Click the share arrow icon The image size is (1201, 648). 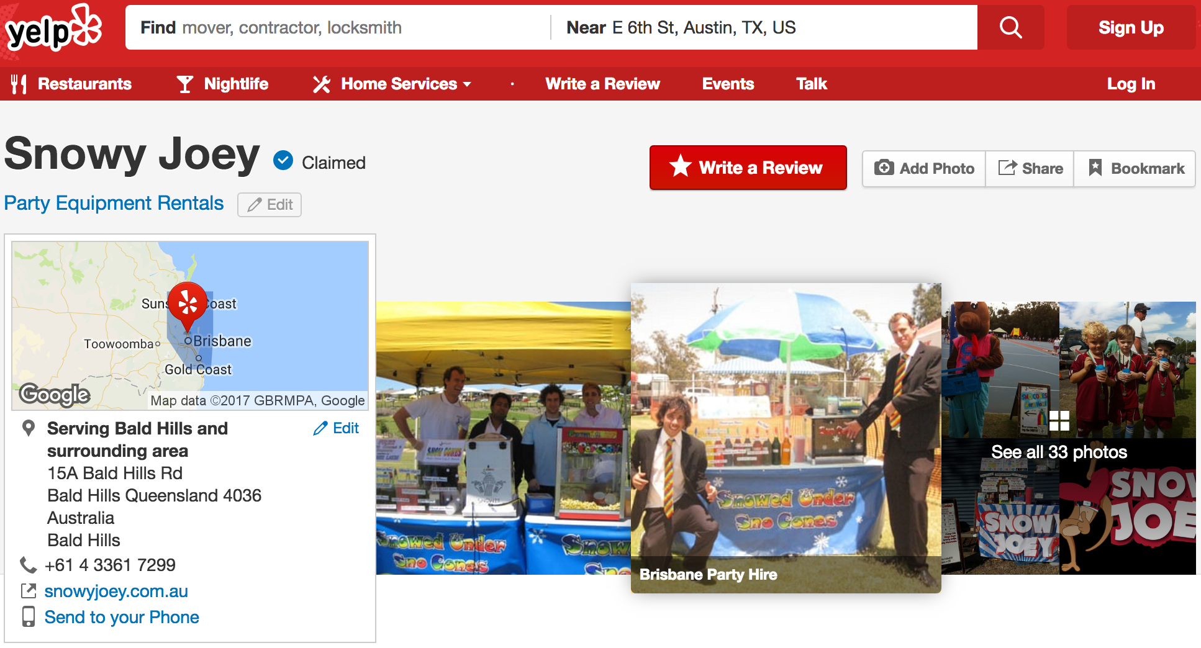[1007, 168]
